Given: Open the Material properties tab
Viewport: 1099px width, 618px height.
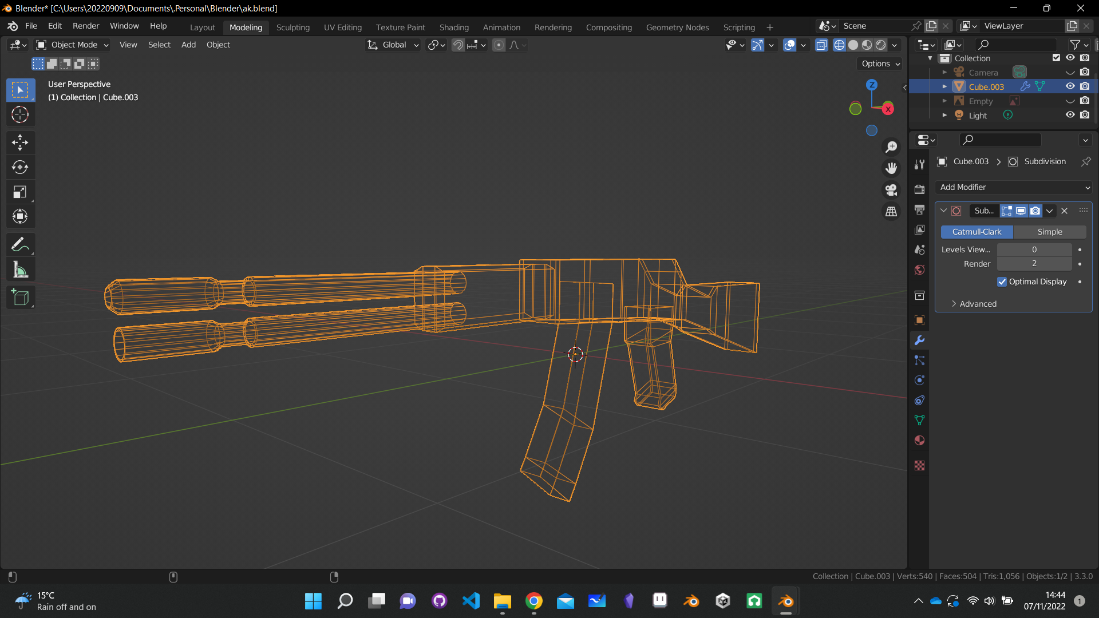Looking at the screenshot, I should click(x=919, y=440).
